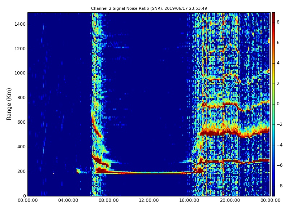
Task: Click the 1400 range tick label
Action: click(20, 24)
